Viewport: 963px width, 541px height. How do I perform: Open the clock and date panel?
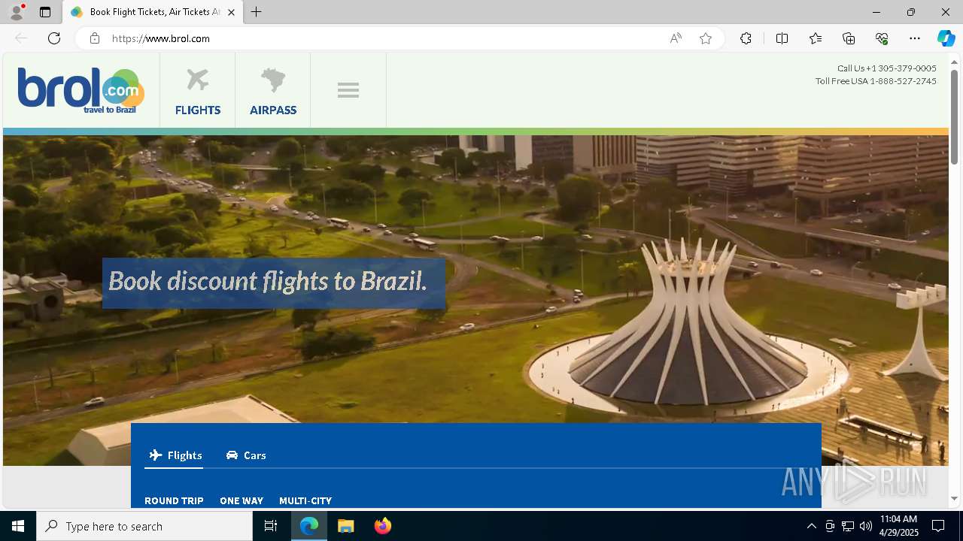click(x=898, y=526)
